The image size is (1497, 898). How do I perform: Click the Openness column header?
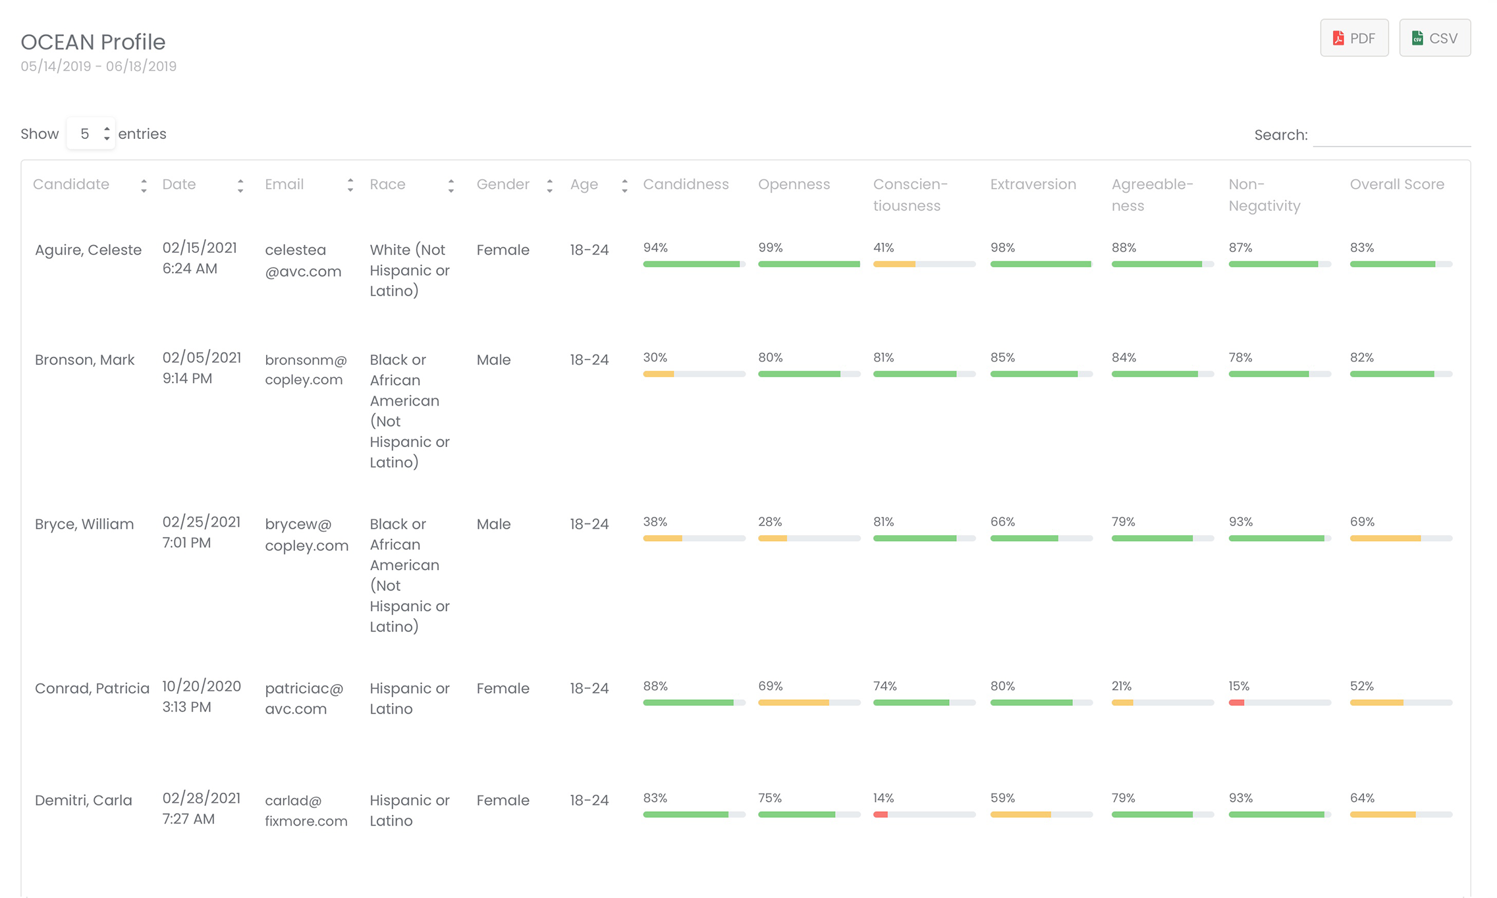pyautogui.click(x=794, y=184)
